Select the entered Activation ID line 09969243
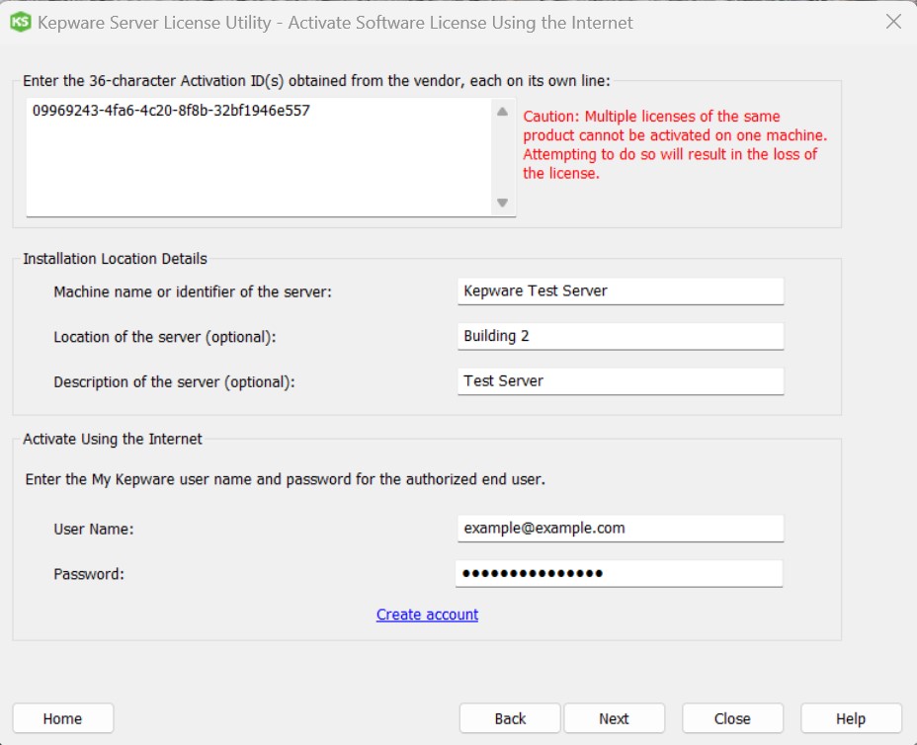The width and height of the screenshot is (917, 745). point(171,111)
